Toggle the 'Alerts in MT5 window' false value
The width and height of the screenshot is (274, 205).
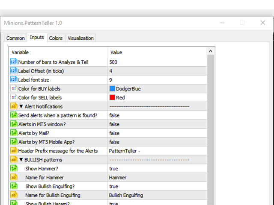(x=114, y=124)
